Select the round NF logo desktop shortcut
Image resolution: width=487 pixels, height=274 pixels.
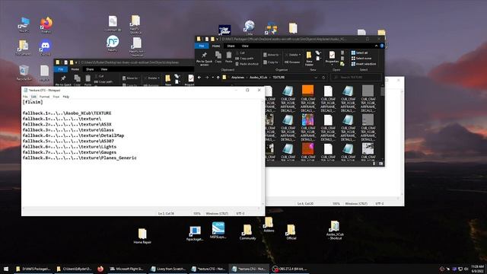(x=113, y=43)
